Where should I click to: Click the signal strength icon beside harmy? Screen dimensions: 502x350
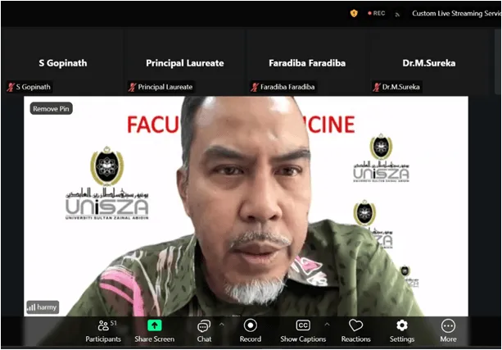tap(31, 307)
